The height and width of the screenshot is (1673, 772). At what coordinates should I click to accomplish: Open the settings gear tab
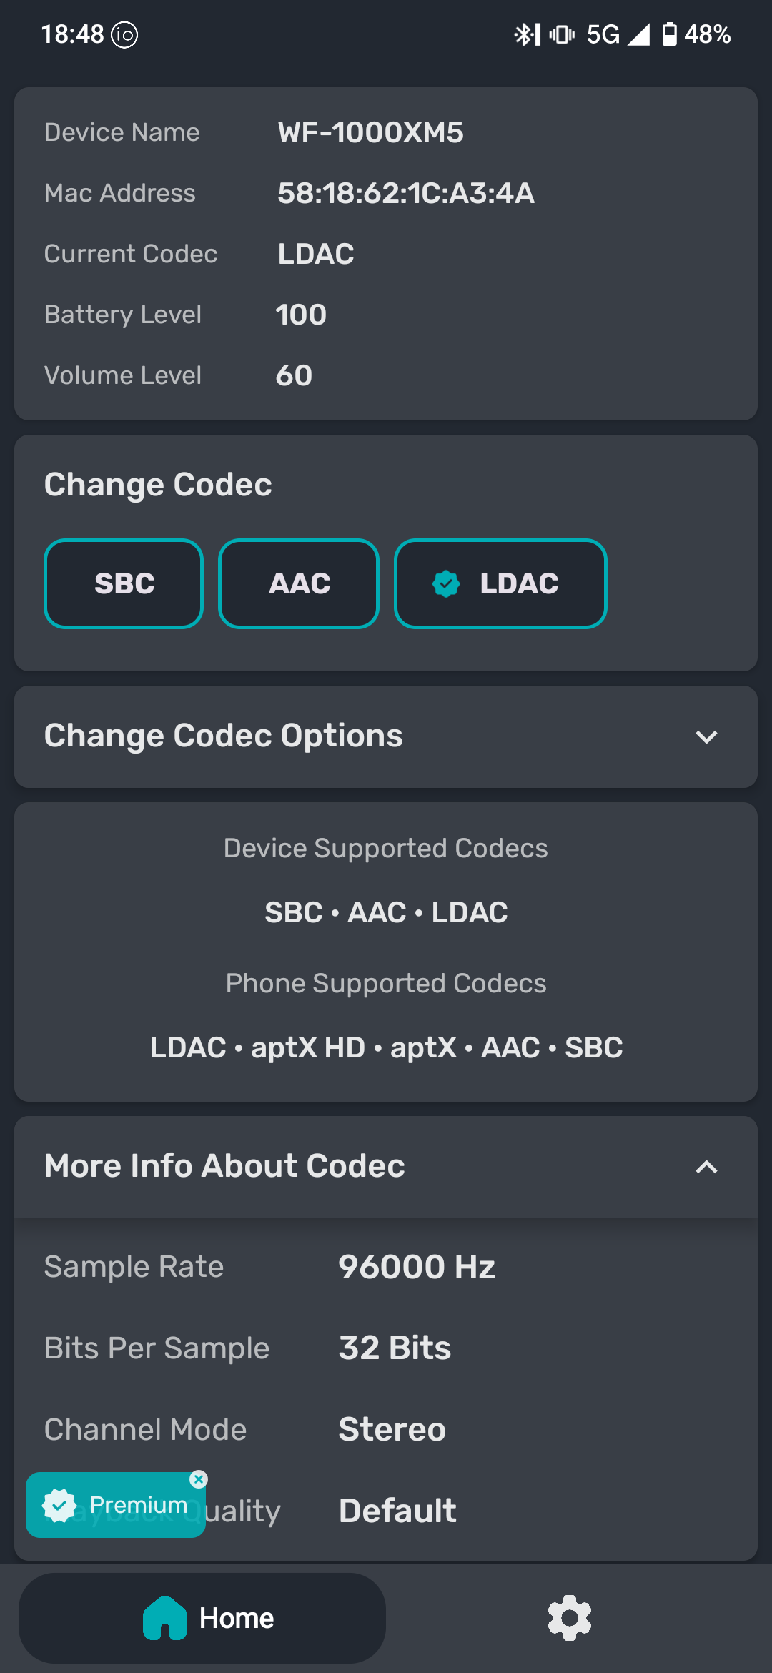click(569, 1617)
